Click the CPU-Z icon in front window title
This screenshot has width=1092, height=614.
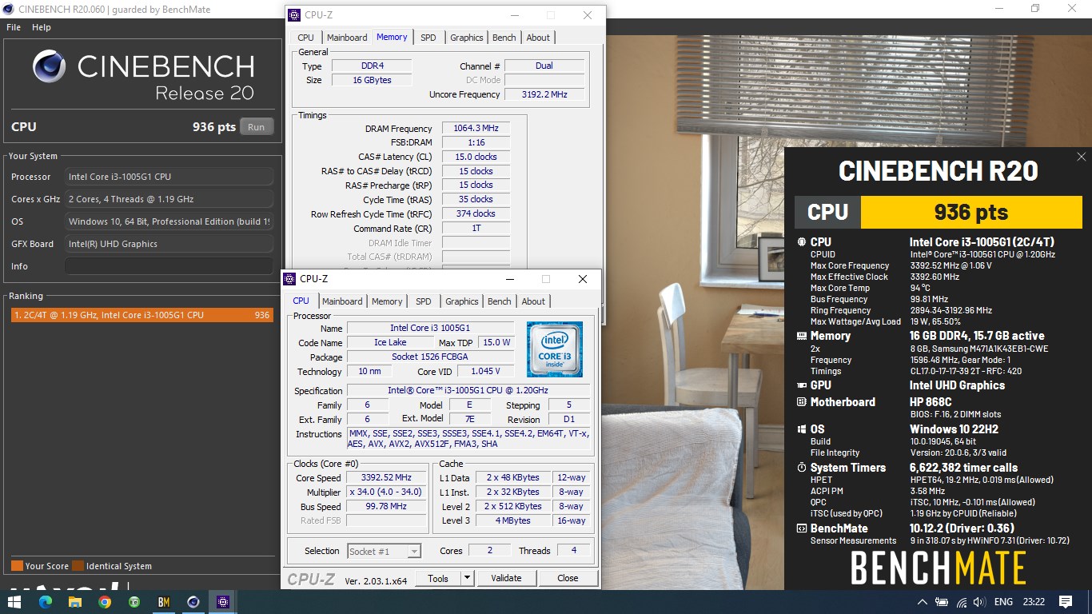291,279
